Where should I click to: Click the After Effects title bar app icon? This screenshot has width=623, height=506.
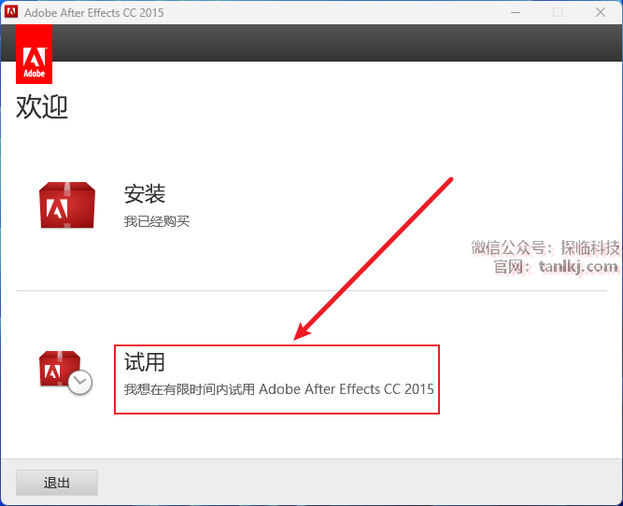point(11,11)
